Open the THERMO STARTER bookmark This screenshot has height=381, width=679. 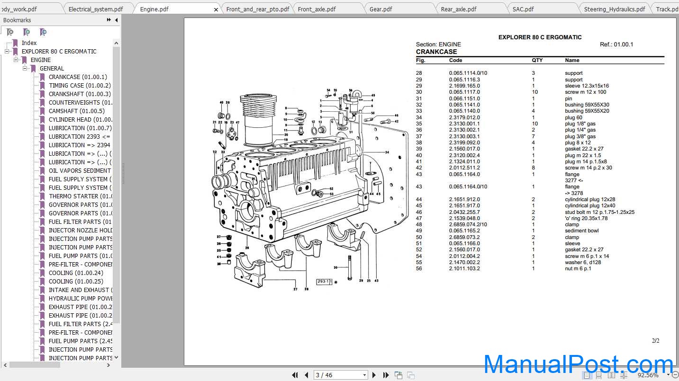(81, 196)
